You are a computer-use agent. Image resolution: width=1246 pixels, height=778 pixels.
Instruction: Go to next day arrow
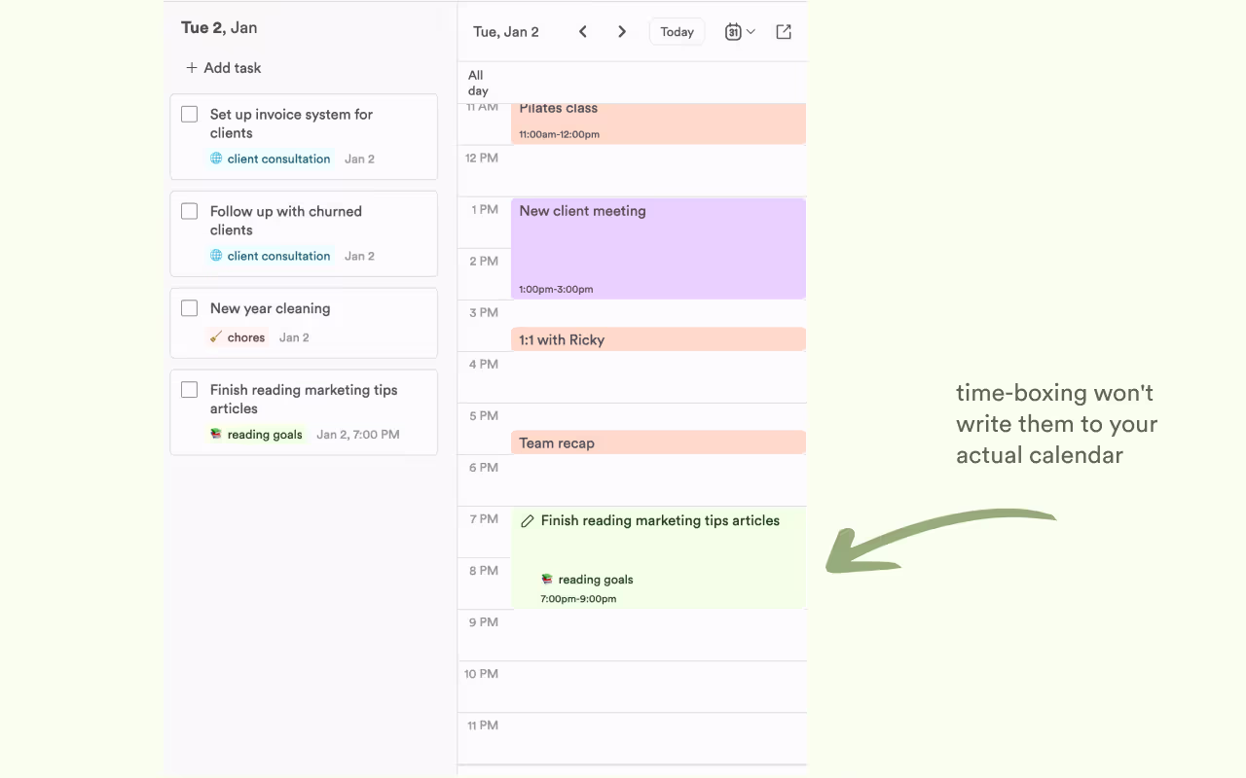pos(622,32)
